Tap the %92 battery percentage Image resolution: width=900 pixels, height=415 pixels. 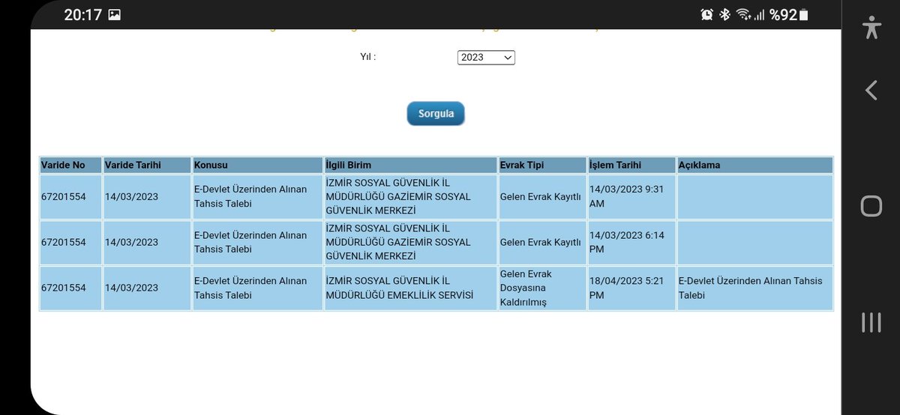click(x=781, y=14)
